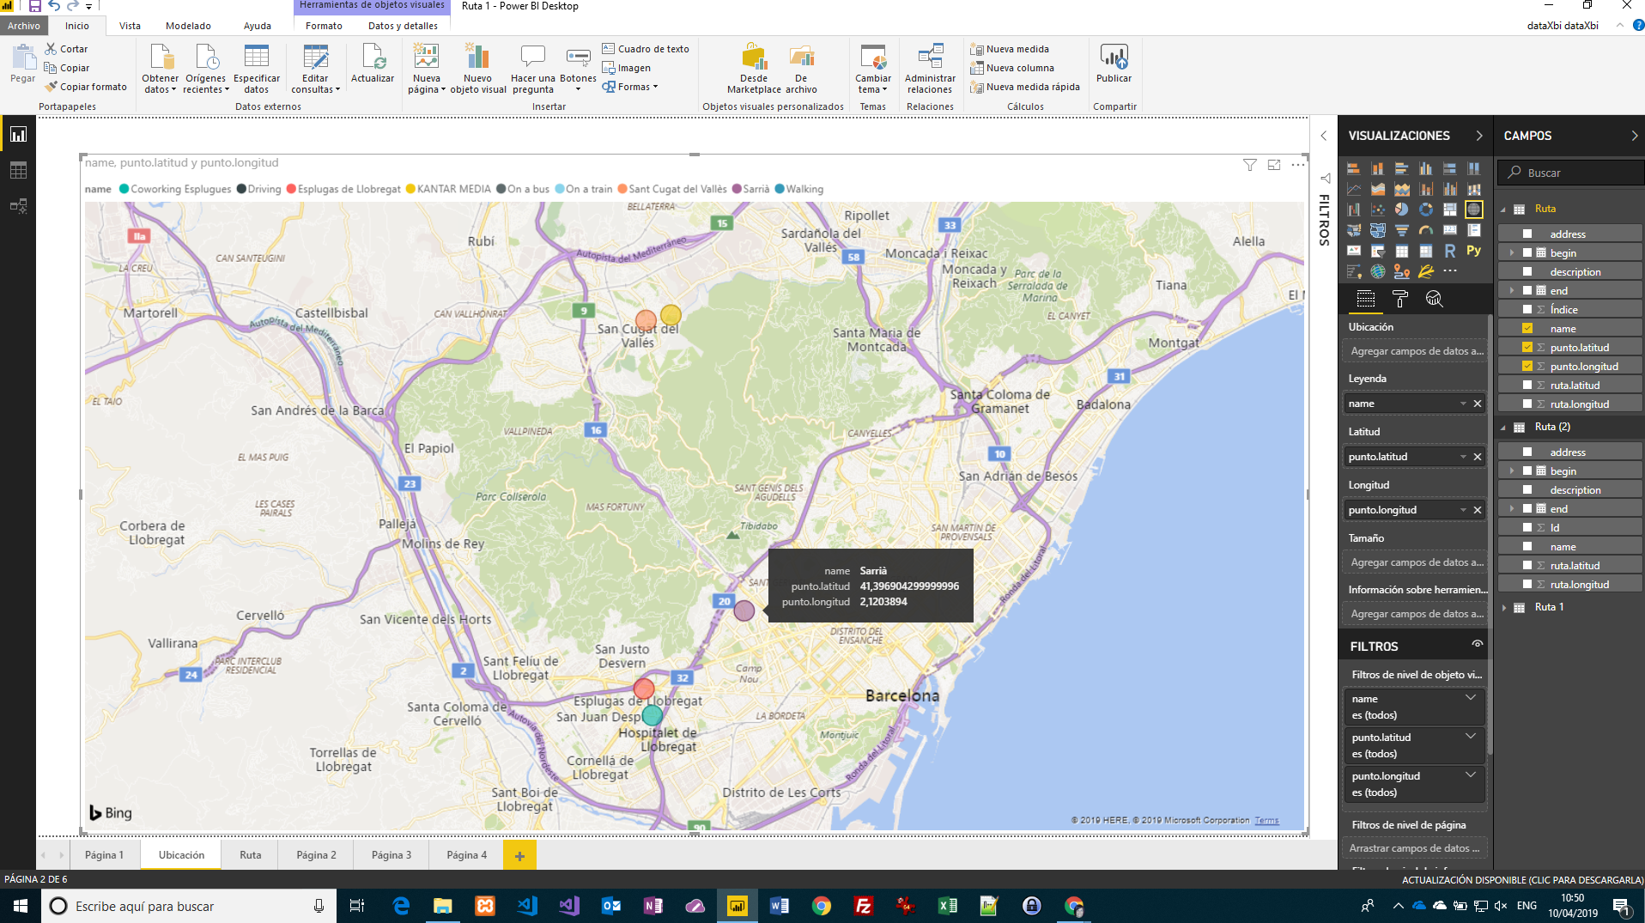Switch to the Modelado ribbon tab

pyautogui.click(x=187, y=26)
